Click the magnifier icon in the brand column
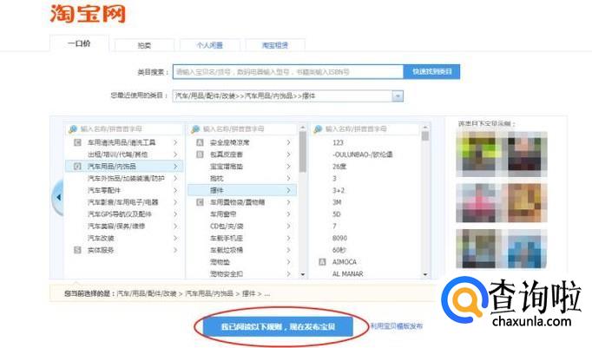The height and width of the screenshot is (348, 592). (318, 129)
